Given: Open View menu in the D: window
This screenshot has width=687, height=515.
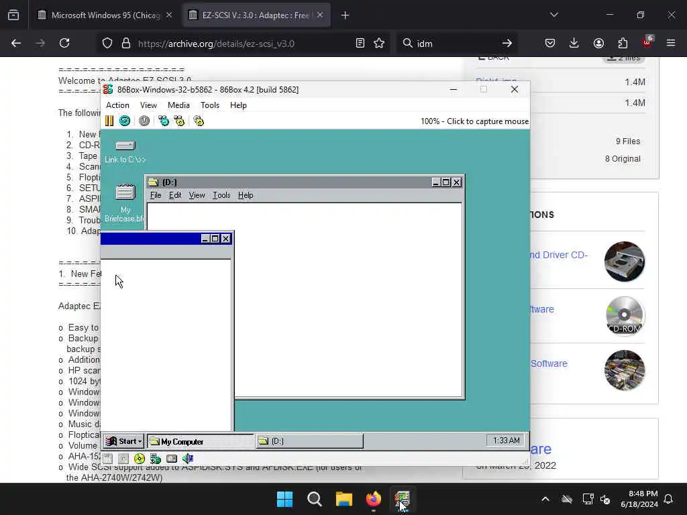Looking at the screenshot, I should [x=197, y=195].
